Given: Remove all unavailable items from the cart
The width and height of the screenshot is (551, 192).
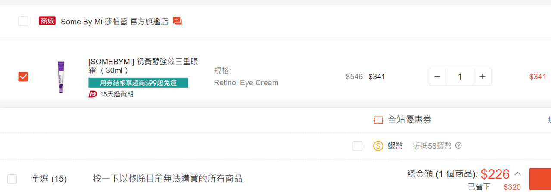Looking at the screenshot, I should point(167,179).
